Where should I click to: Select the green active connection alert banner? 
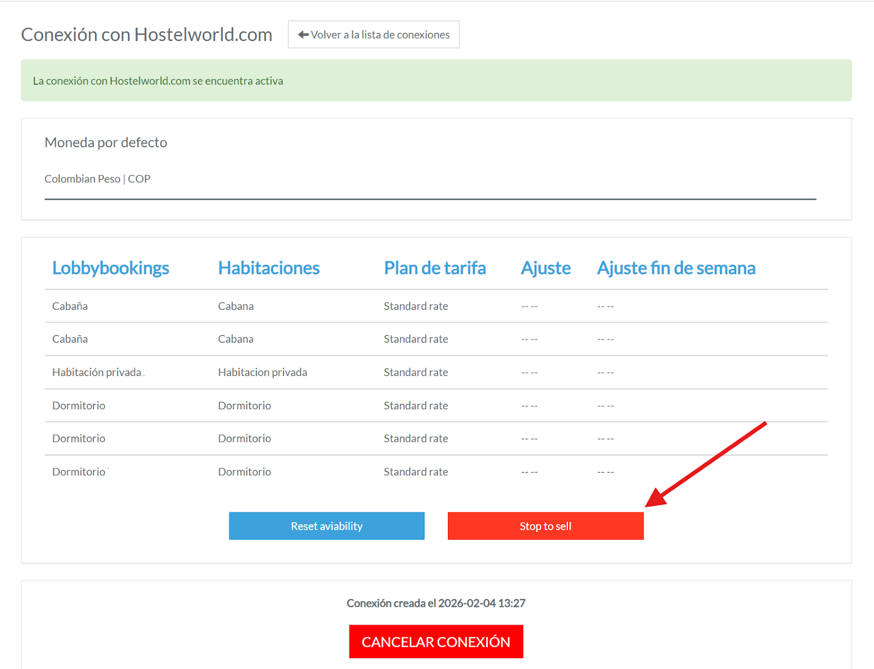tap(435, 81)
